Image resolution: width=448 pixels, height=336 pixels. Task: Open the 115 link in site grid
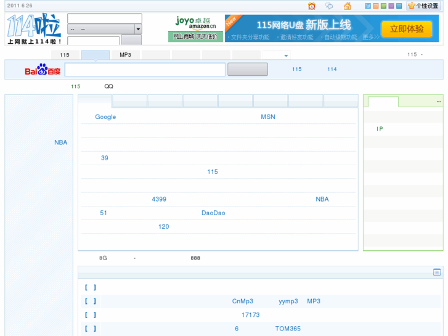pyautogui.click(x=213, y=171)
